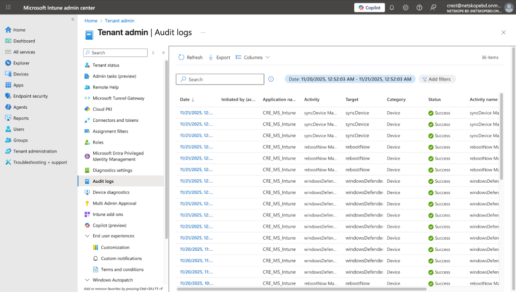Click the Agents icon in sidebar
Viewport: 516px width, 292px height.
pos(8,107)
